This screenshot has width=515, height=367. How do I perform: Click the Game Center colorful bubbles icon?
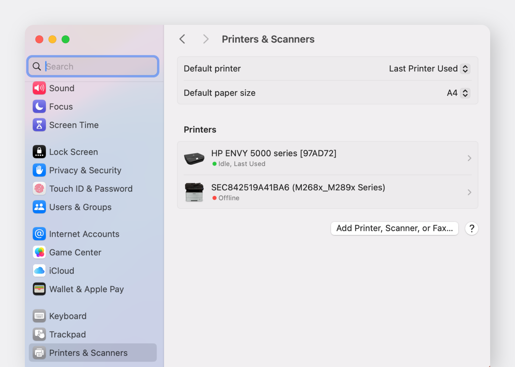click(39, 252)
